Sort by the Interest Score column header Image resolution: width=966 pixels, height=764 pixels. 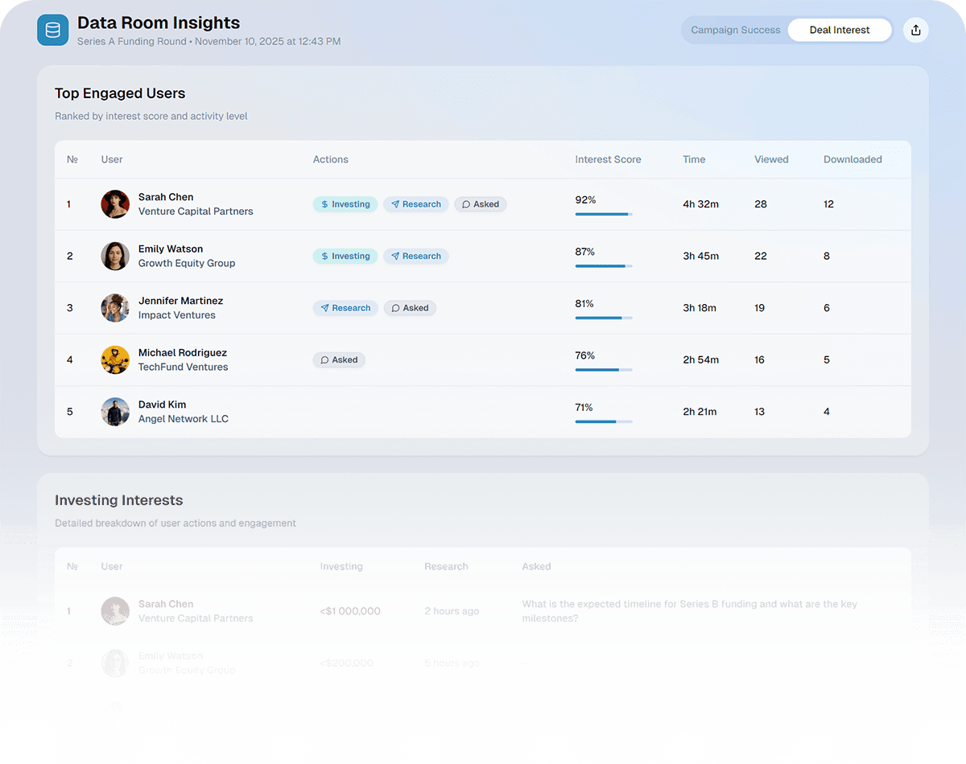pos(608,159)
